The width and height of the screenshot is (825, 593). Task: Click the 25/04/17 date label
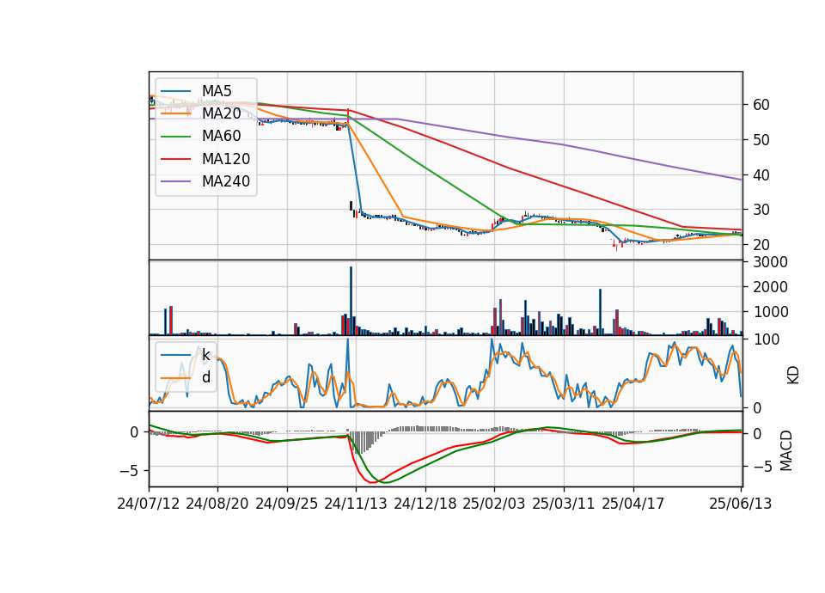(x=633, y=504)
